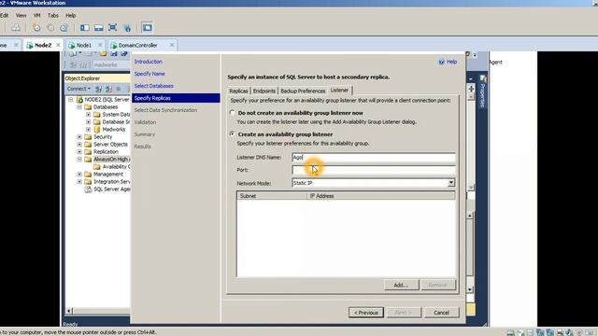
Task: Select 'Create an availability group listener' option
Action: click(x=232, y=134)
